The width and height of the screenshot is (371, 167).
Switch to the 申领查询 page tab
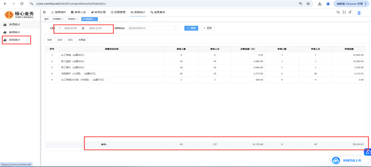[x=57, y=19]
